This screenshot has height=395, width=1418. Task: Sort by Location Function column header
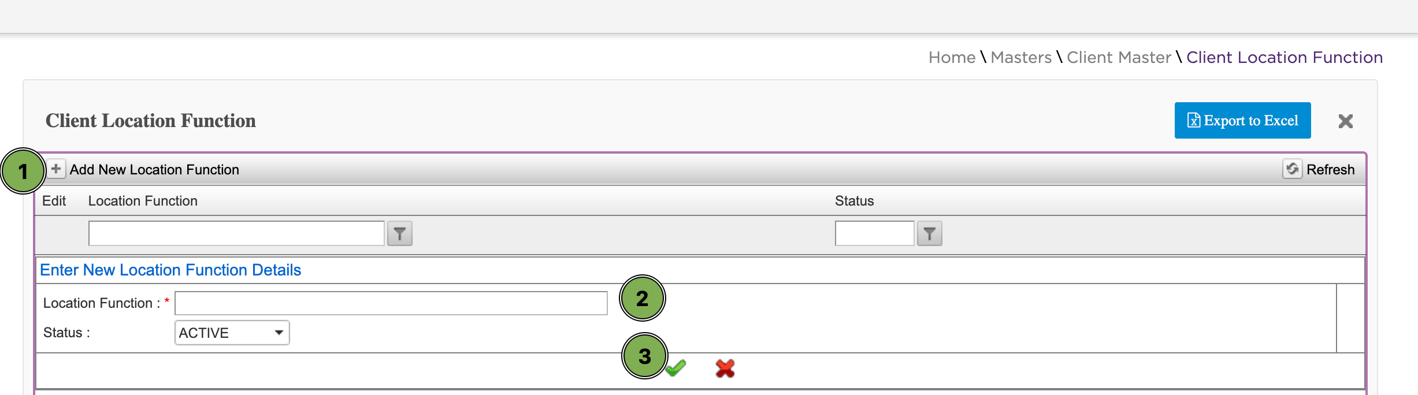click(143, 201)
